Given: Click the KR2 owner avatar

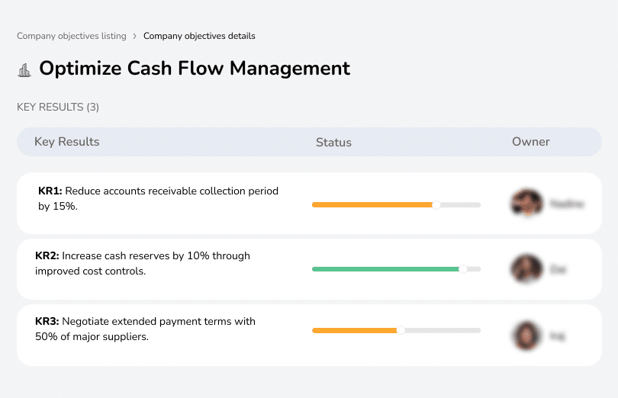Looking at the screenshot, I should (526, 268).
